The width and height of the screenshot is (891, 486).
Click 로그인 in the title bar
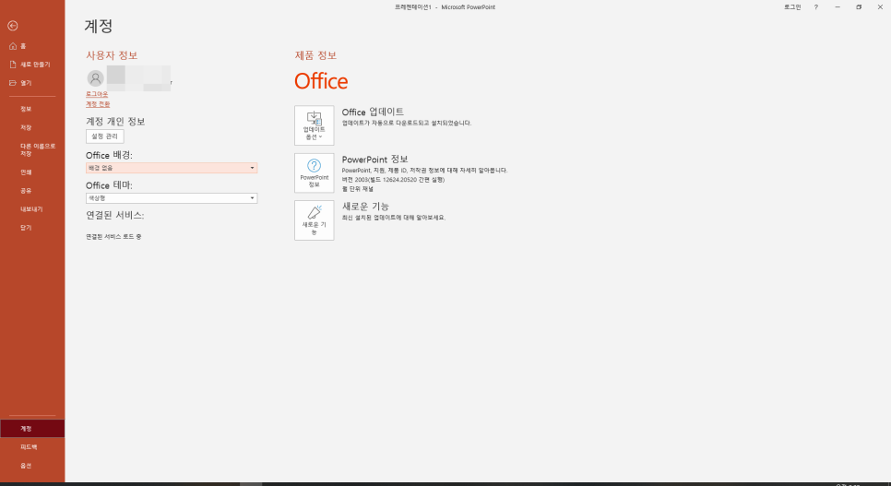point(792,7)
